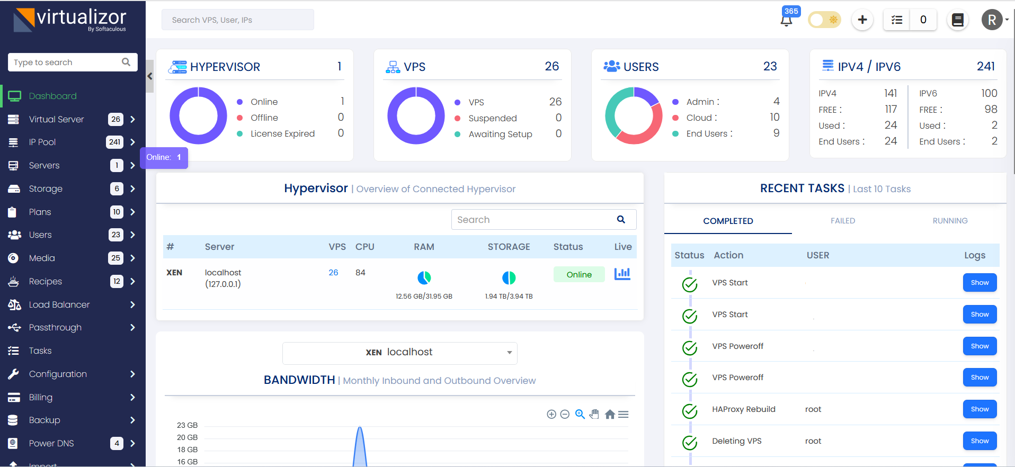Click the Power DNS icon
1015x467 pixels.
point(13,443)
